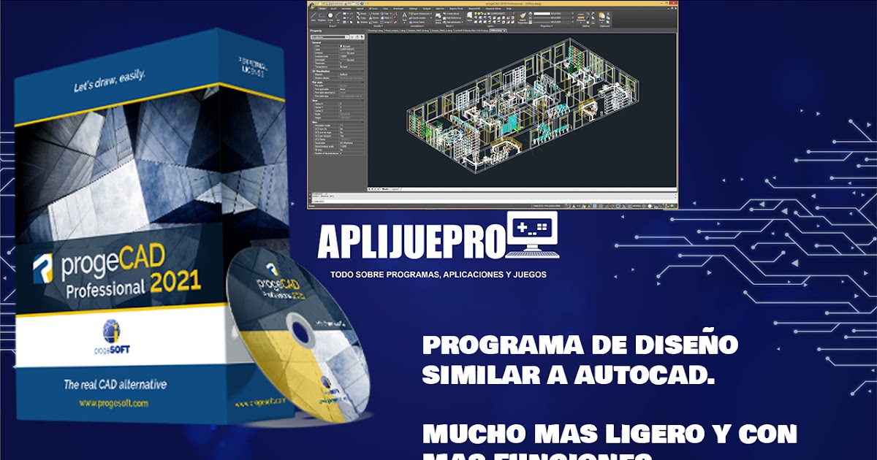Choose the Copy modify tool
The width and height of the screenshot is (877, 460).
pos(361,18)
